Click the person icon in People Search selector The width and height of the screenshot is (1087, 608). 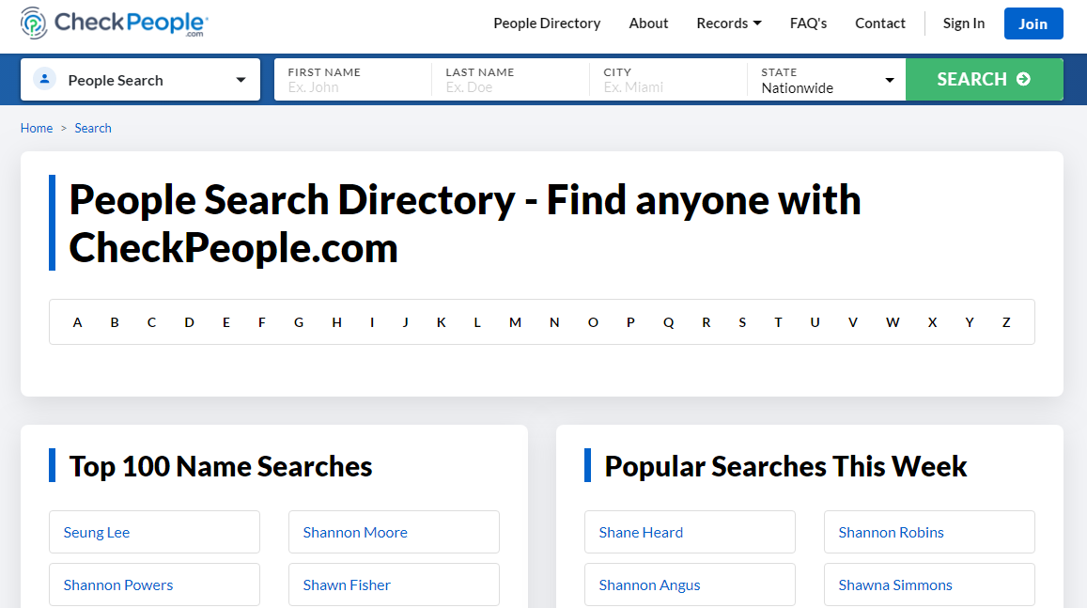[x=45, y=79]
